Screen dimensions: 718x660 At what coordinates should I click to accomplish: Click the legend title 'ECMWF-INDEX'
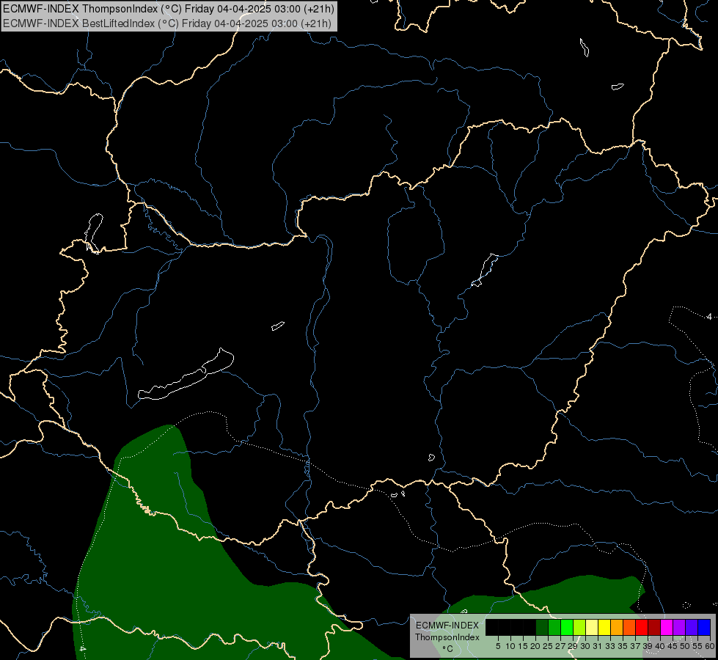(x=447, y=626)
